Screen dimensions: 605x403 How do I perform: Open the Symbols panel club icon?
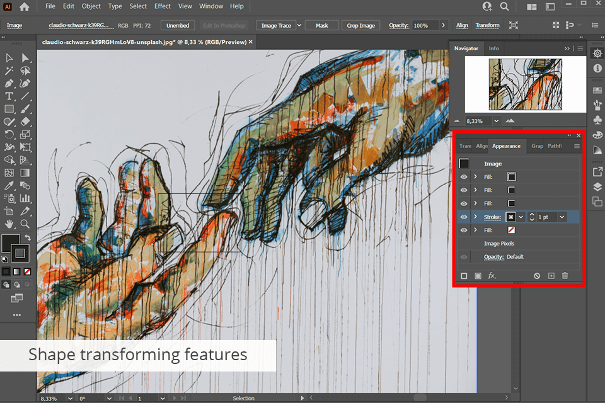pyautogui.click(x=597, y=120)
